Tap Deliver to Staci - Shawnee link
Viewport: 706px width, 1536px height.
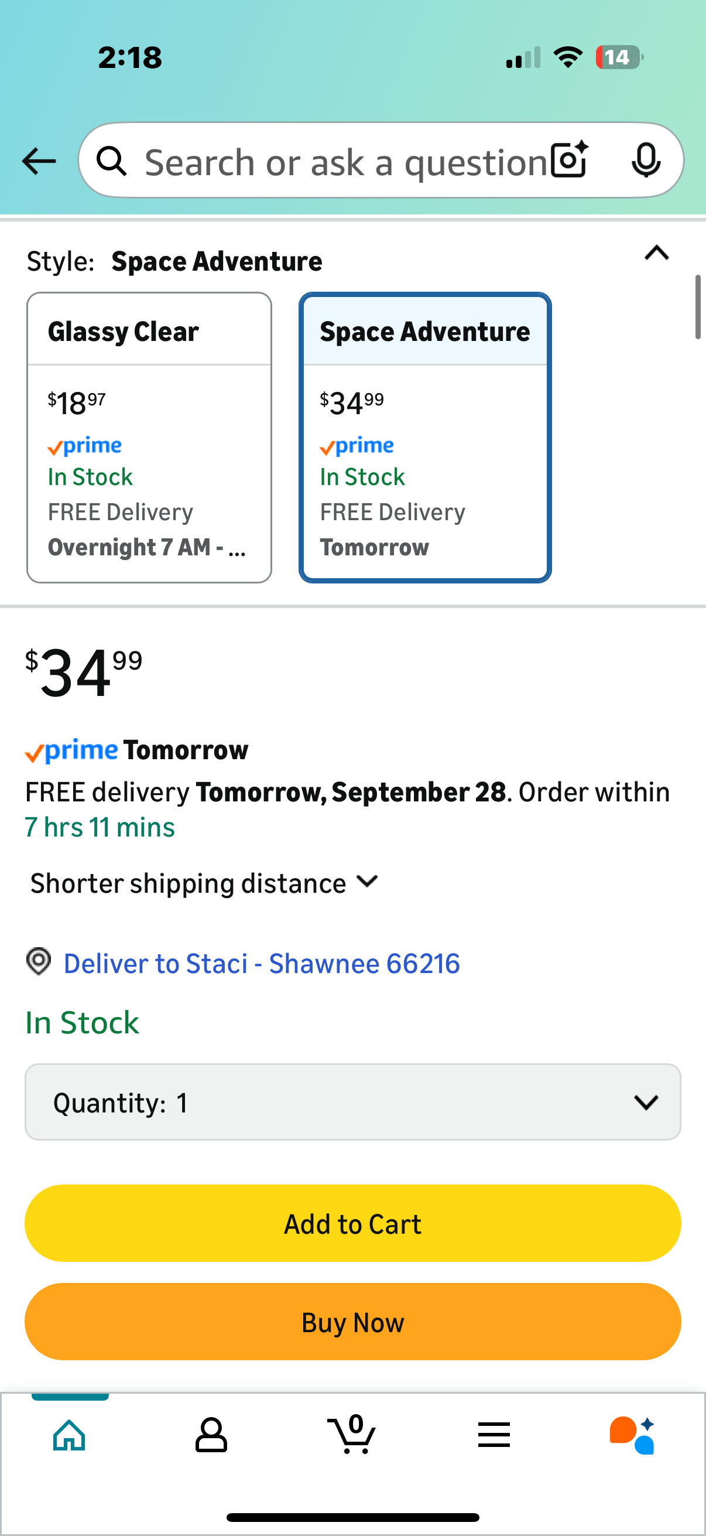tap(262, 964)
